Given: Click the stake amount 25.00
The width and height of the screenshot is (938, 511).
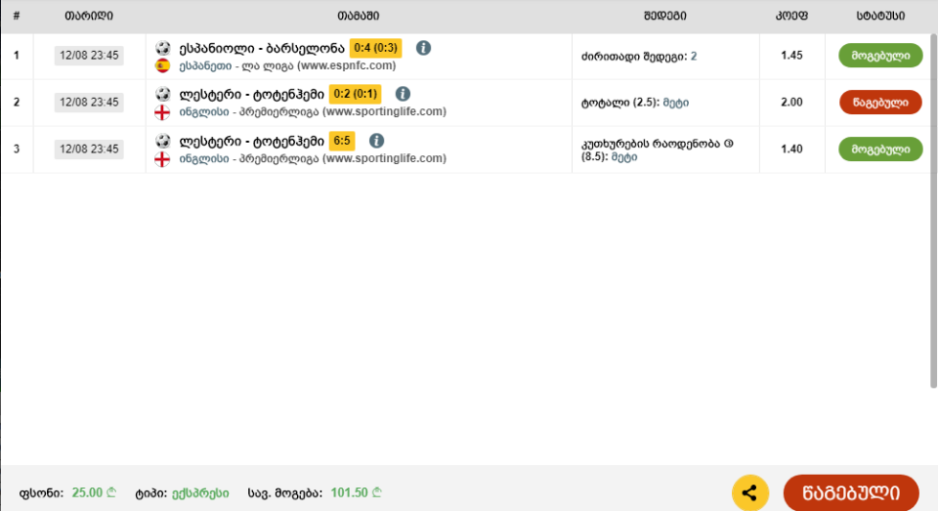Looking at the screenshot, I should tap(94, 492).
